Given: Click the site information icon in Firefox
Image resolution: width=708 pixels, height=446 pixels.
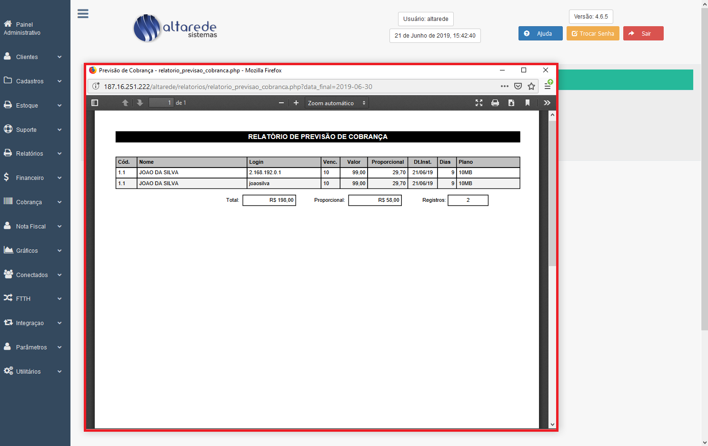Looking at the screenshot, I should pyautogui.click(x=96, y=86).
